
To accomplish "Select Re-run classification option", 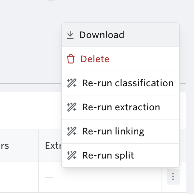I will click(x=120, y=83).
